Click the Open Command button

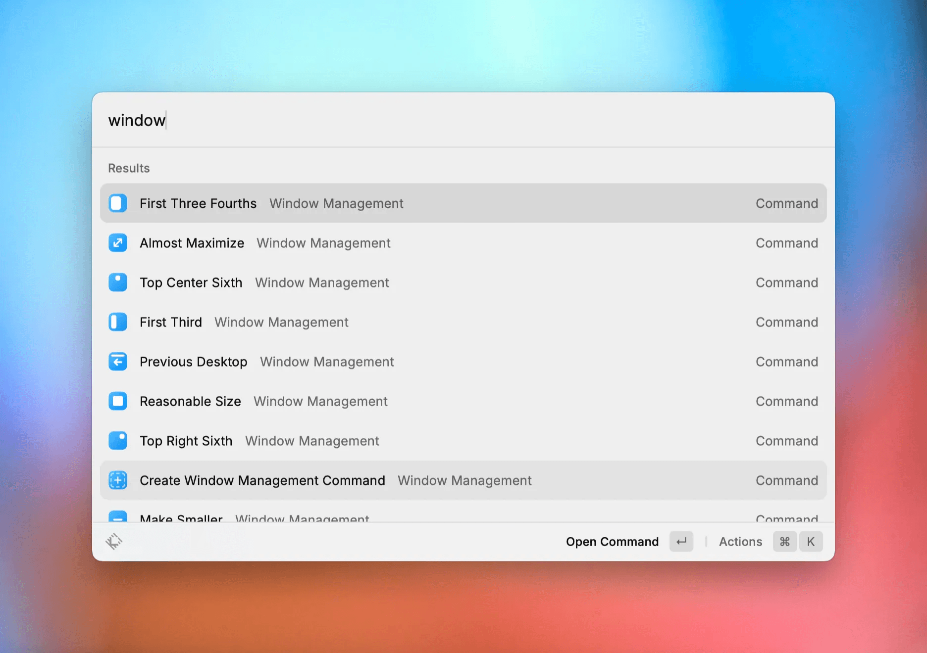coord(612,542)
